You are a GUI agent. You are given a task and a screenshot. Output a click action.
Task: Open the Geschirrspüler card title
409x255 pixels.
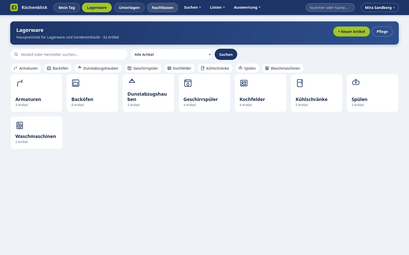coord(201,99)
